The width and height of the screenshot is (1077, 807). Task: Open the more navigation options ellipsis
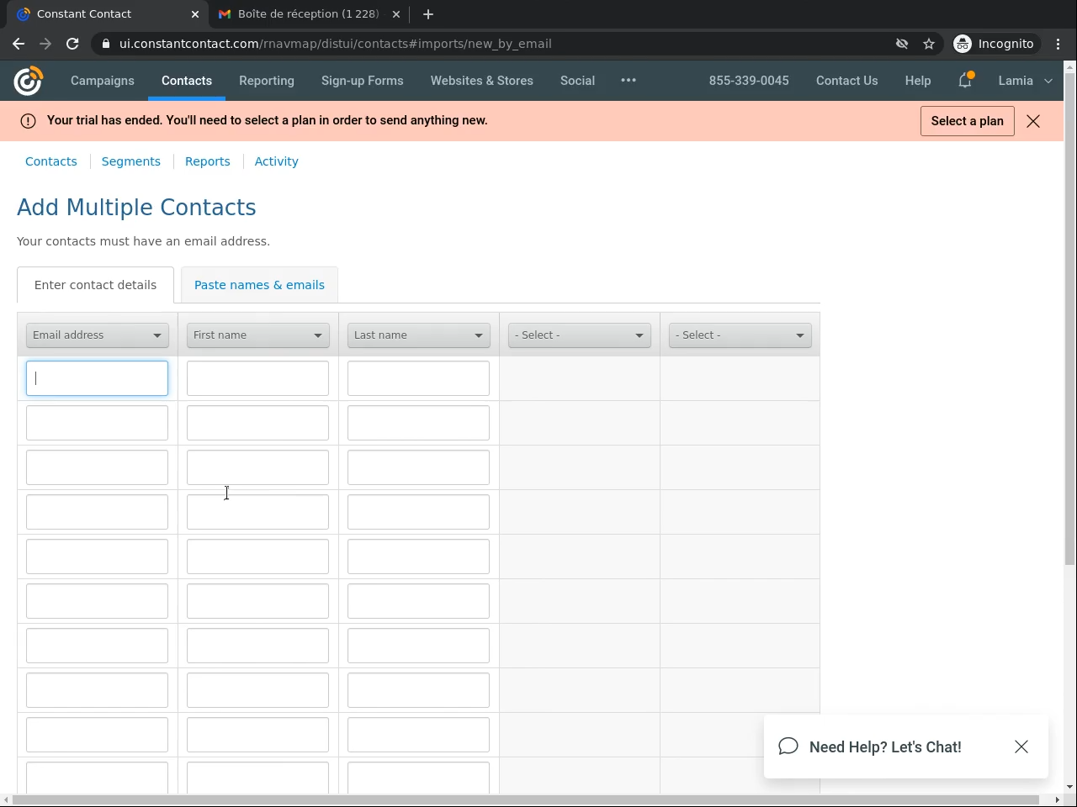point(629,80)
